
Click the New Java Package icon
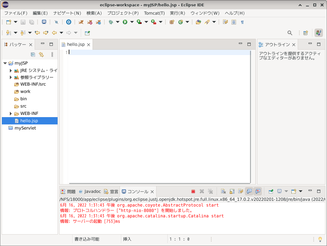coord(172,22)
